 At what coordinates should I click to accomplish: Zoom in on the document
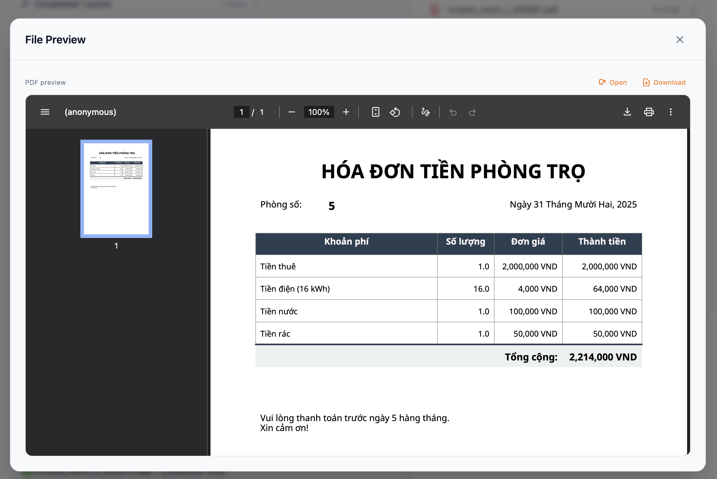(x=346, y=112)
